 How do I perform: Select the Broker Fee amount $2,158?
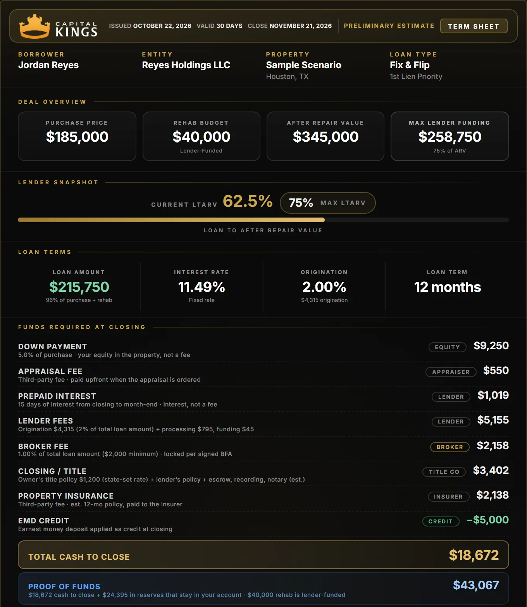[493, 446]
